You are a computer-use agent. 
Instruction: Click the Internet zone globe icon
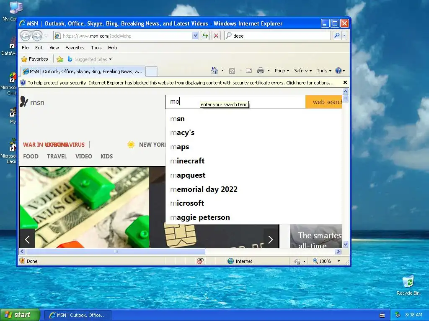[231, 261]
